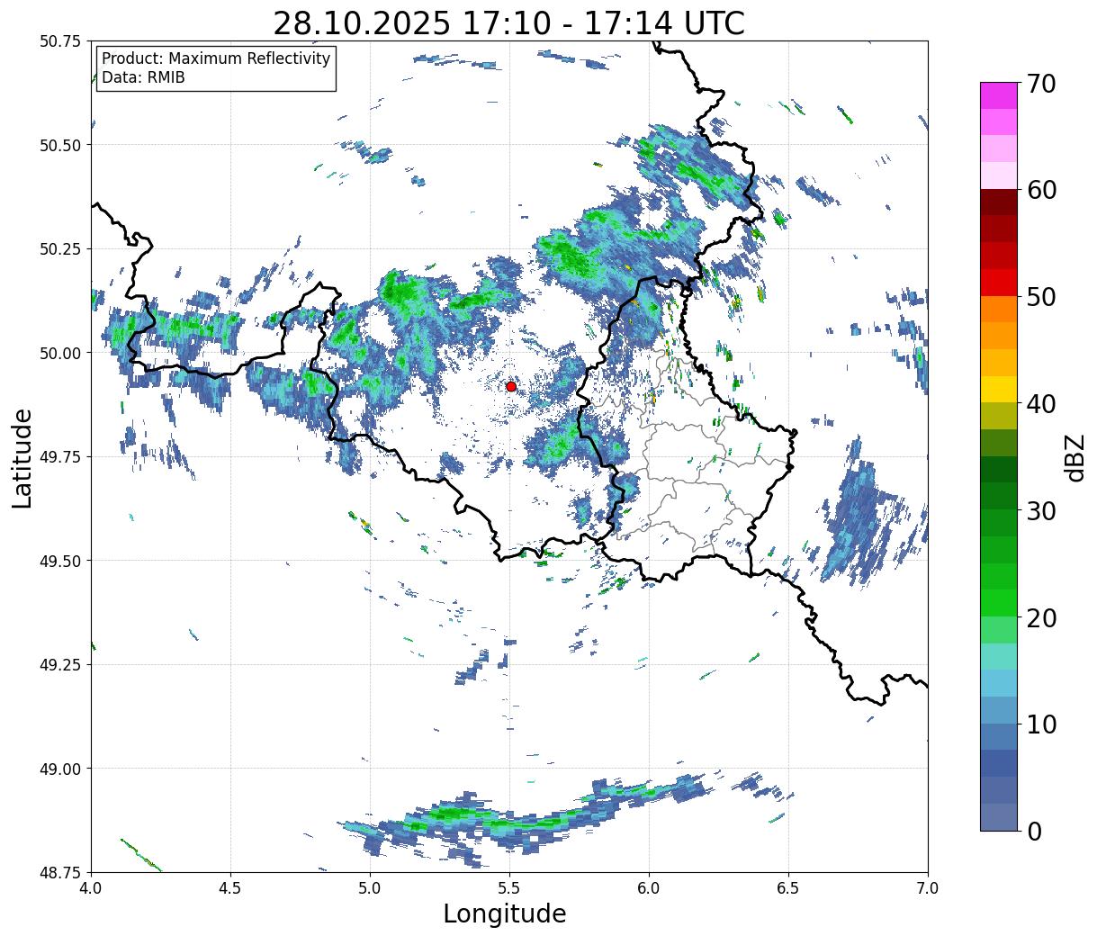Click longitude tick label 4.5
Screen dimensions: 1097x936
pyautogui.click(x=230, y=887)
